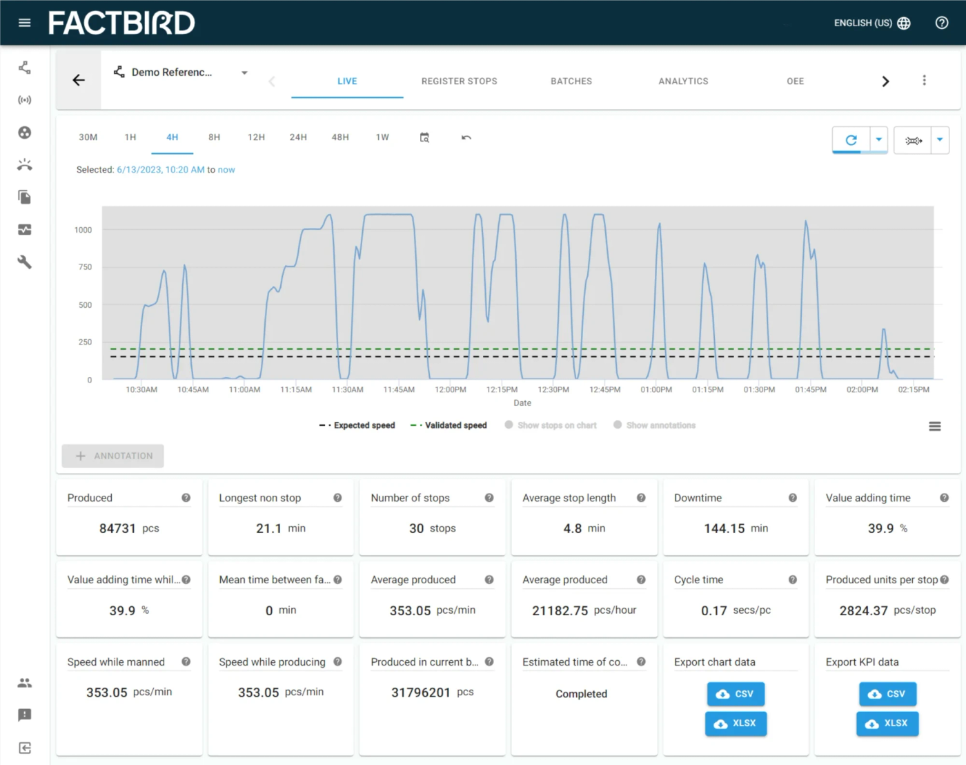Click the logout icon in sidebar
Screen dimensions: 966x765
click(25, 748)
